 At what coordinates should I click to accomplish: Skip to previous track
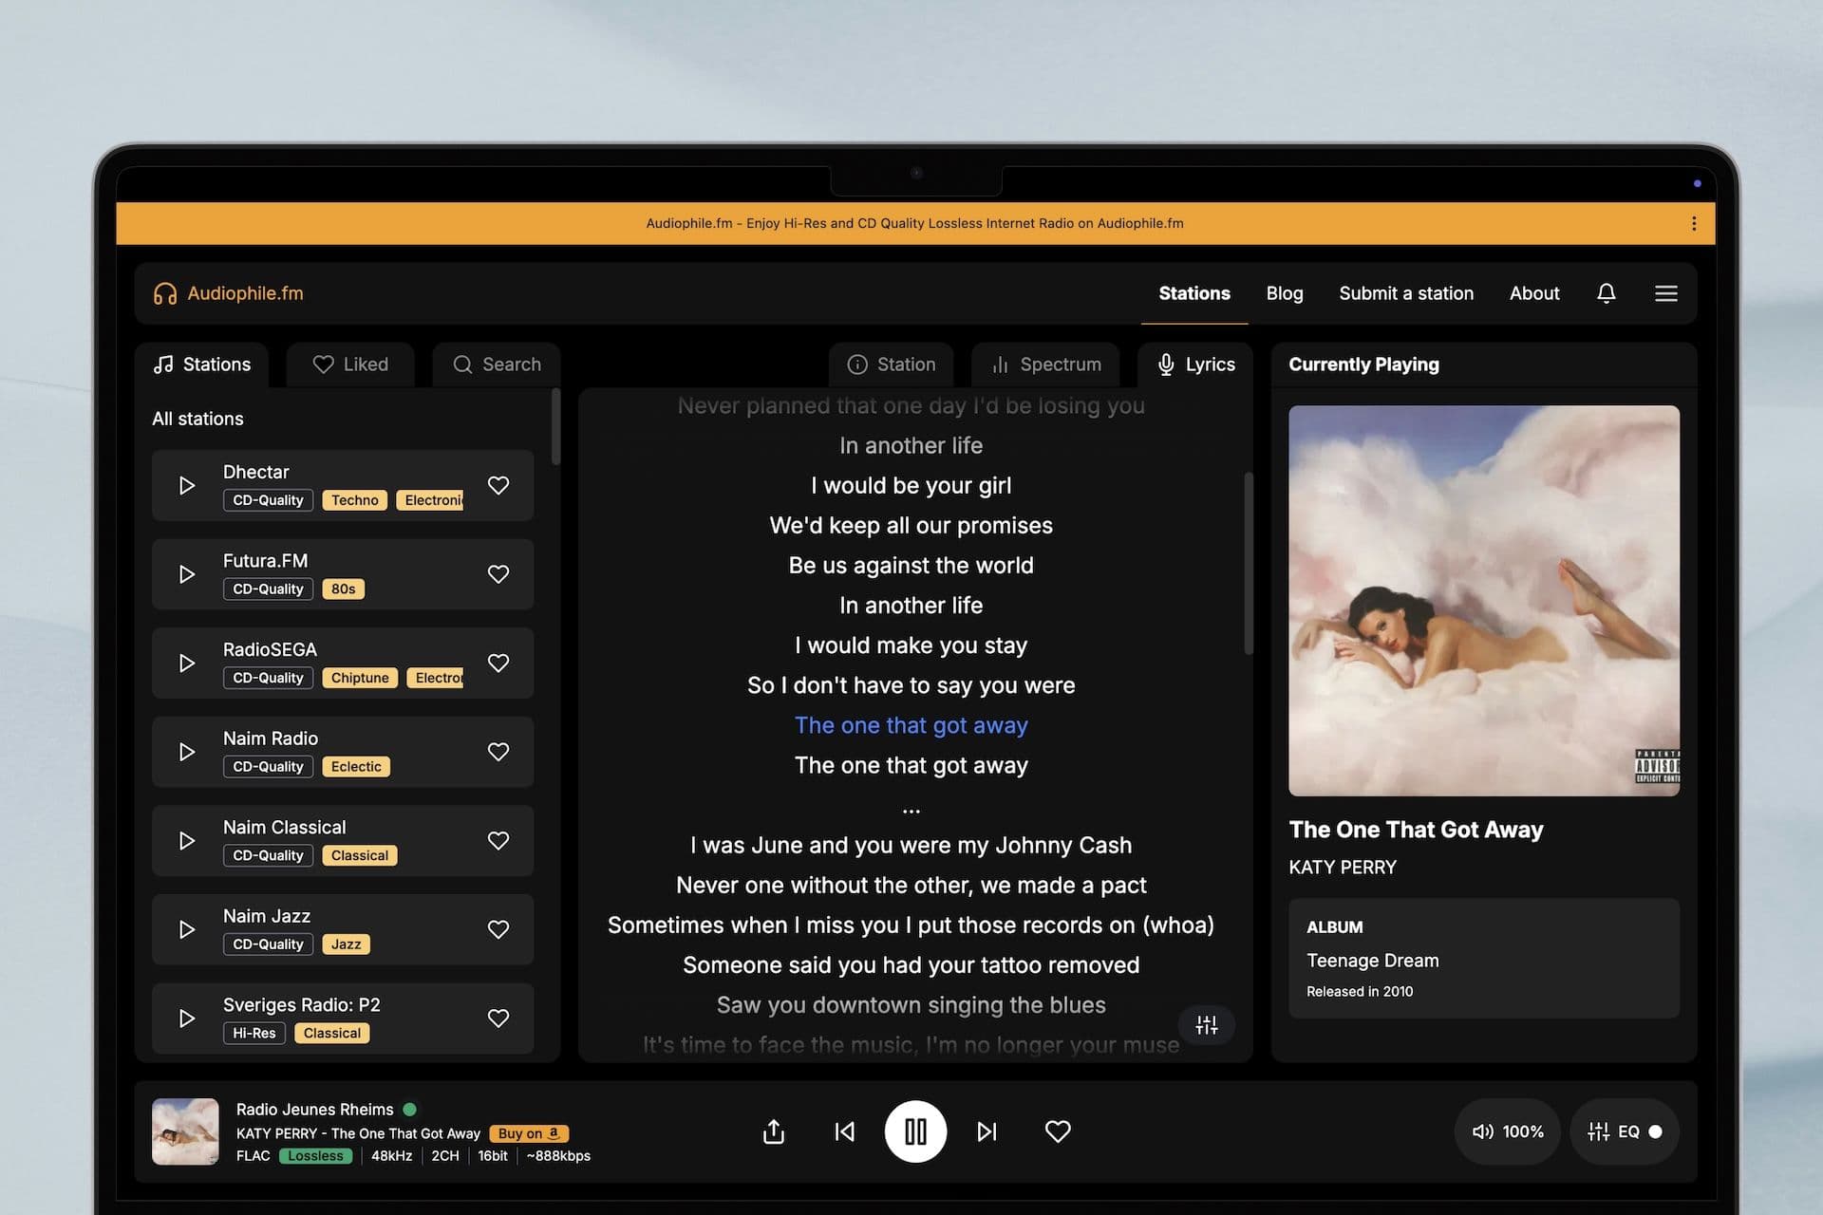click(x=845, y=1131)
